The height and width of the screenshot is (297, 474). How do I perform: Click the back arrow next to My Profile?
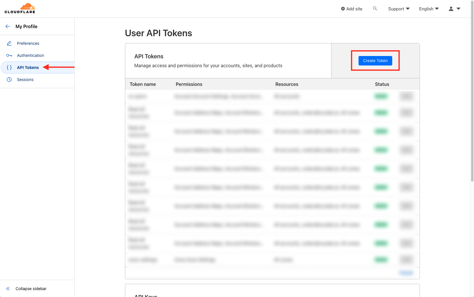tap(8, 26)
